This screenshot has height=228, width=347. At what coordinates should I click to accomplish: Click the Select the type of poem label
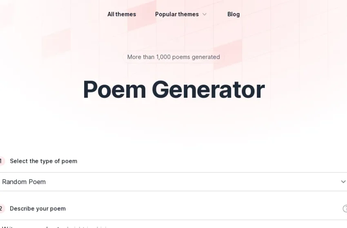click(44, 161)
